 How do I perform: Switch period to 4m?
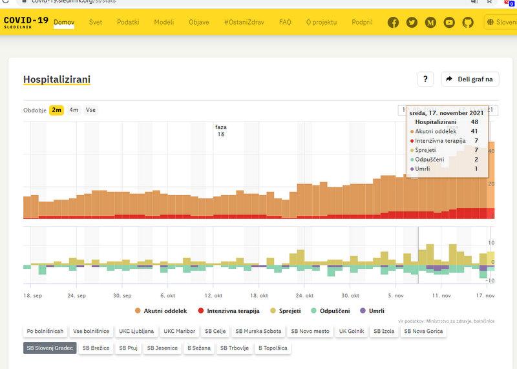click(74, 110)
